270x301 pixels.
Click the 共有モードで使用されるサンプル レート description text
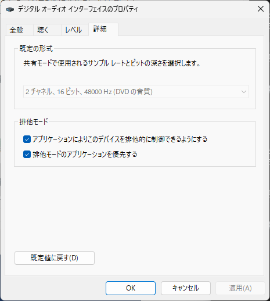click(x=112, y=63)
